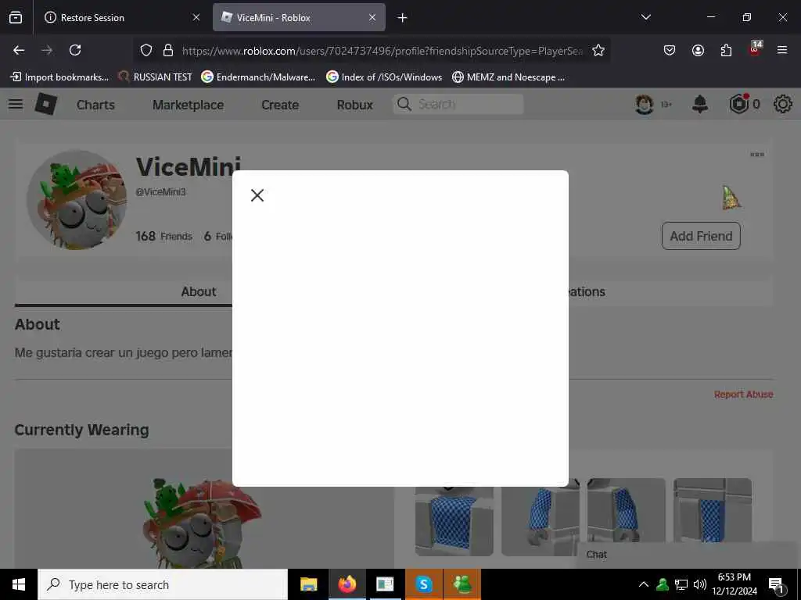The image size is (801, 600).
Task: Open your Roblox avatar profile icon
Action: (x=645, y=104)
